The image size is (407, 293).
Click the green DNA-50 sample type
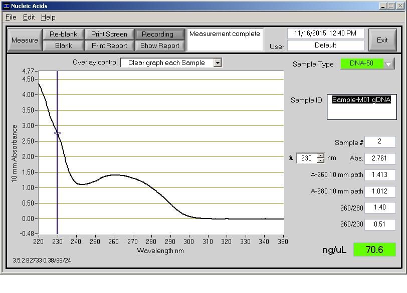coord(361,63)
